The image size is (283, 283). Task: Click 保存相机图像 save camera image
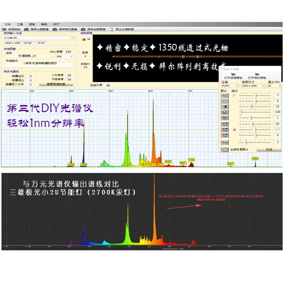pos(65,29)
